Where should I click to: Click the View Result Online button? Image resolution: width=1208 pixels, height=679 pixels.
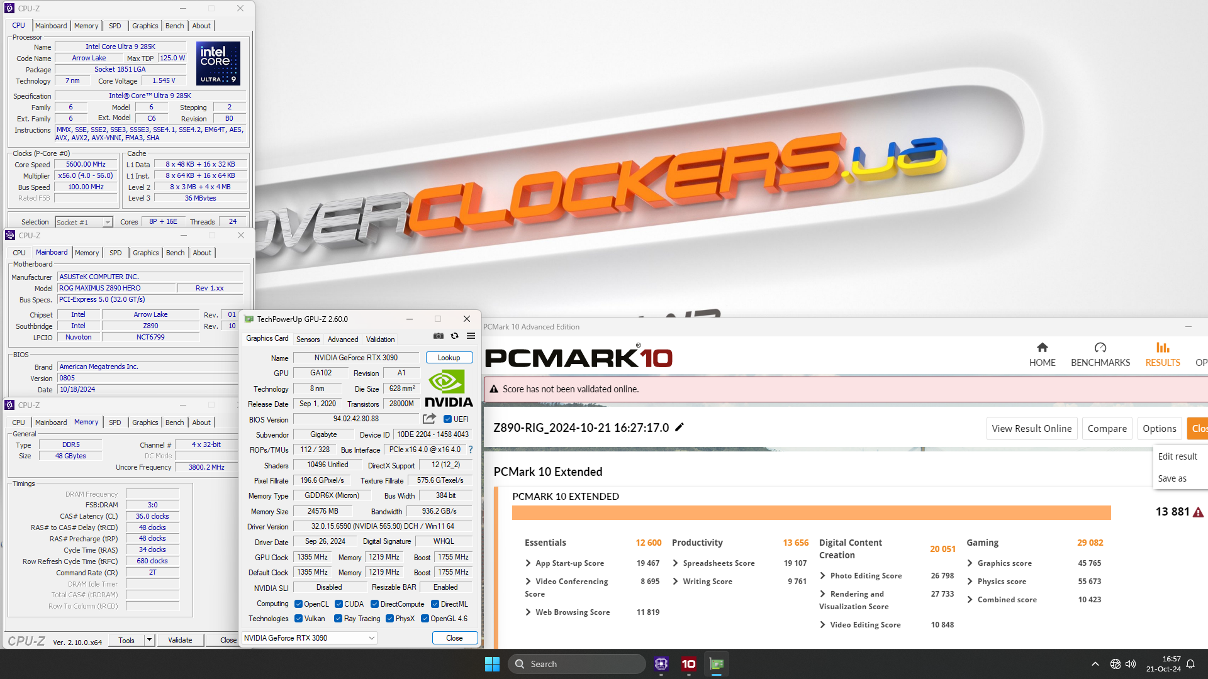tap(1031, 429)
